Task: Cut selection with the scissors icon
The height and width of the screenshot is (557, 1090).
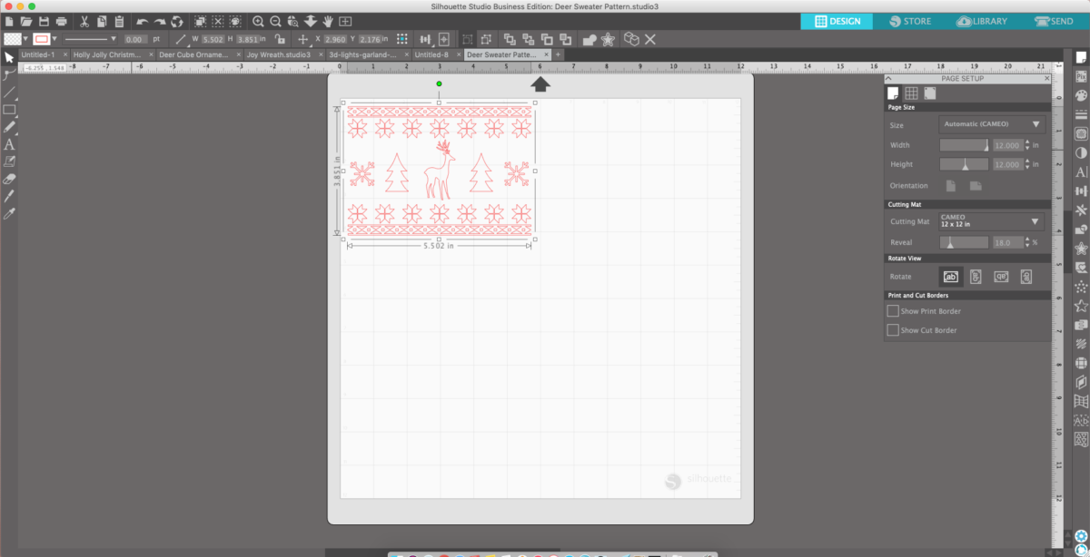Action: tap(84, 21)
